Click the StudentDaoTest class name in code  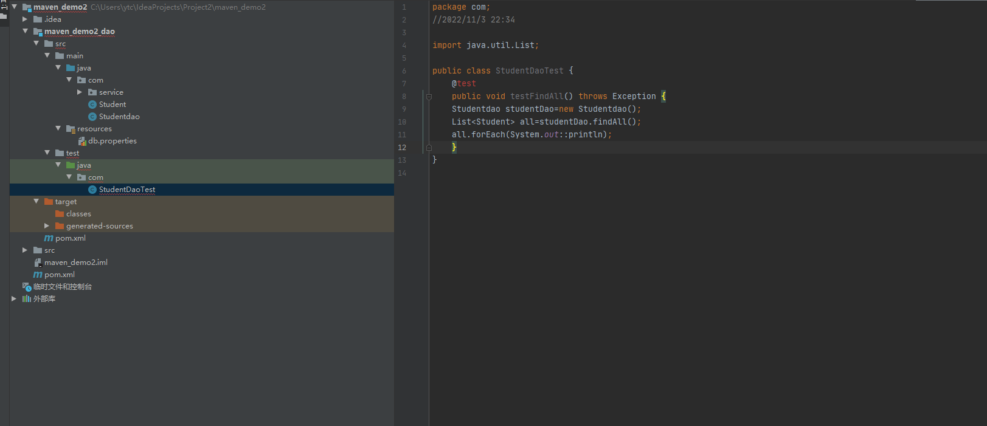point(530,71)
